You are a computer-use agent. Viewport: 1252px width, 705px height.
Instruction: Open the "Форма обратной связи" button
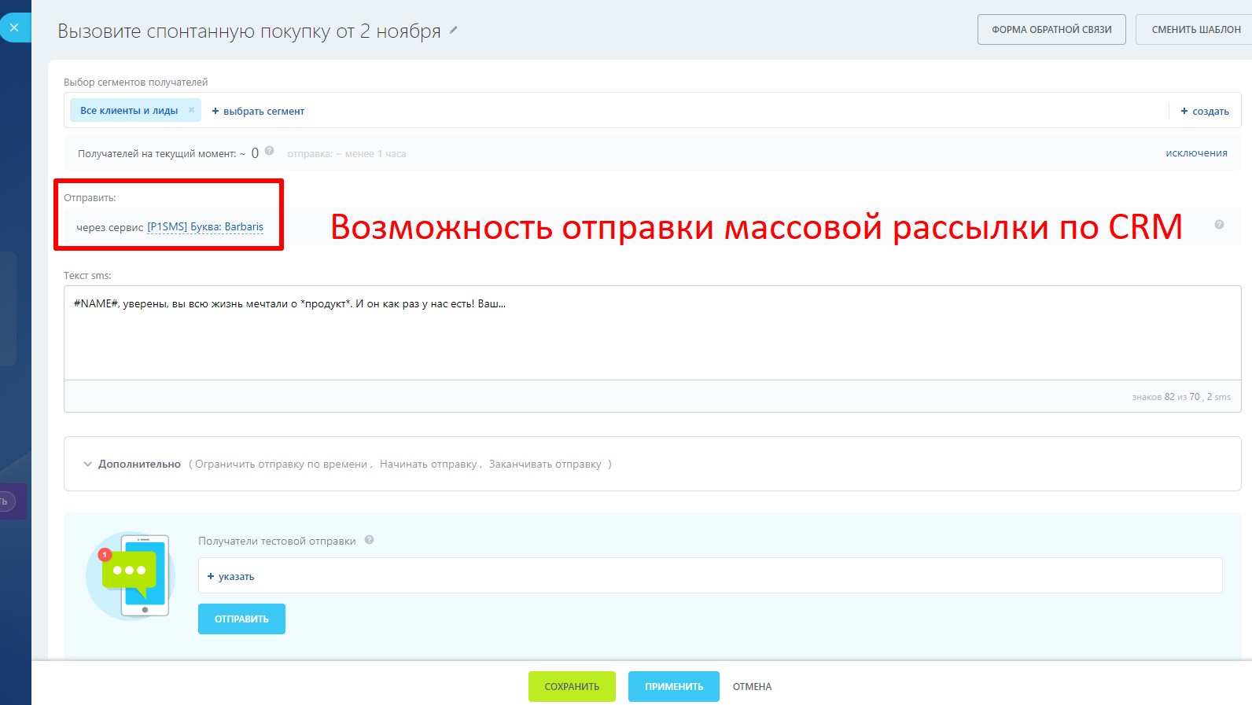tap(1051, 30)
